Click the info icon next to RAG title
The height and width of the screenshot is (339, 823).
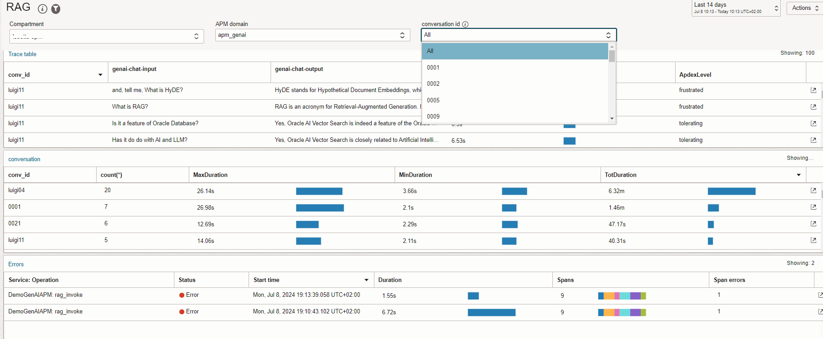point(43,9)
